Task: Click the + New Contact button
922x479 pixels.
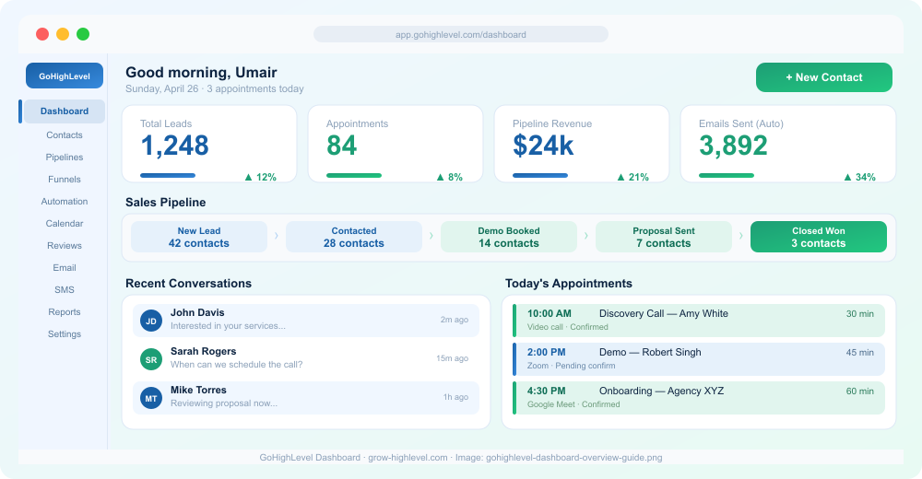Action: (823, 77)
